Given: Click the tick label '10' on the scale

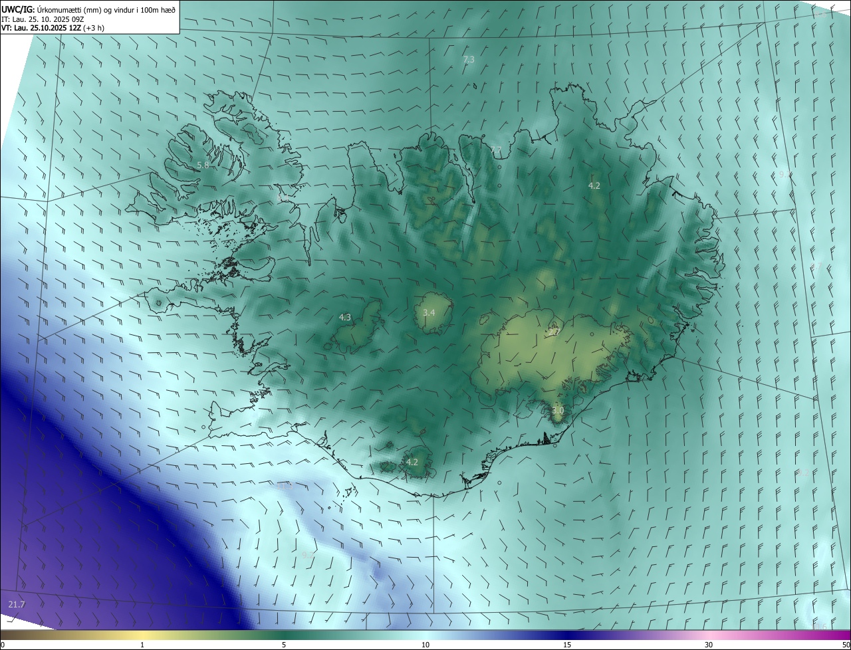Looking at the screenshot, I should pos(425,645).
